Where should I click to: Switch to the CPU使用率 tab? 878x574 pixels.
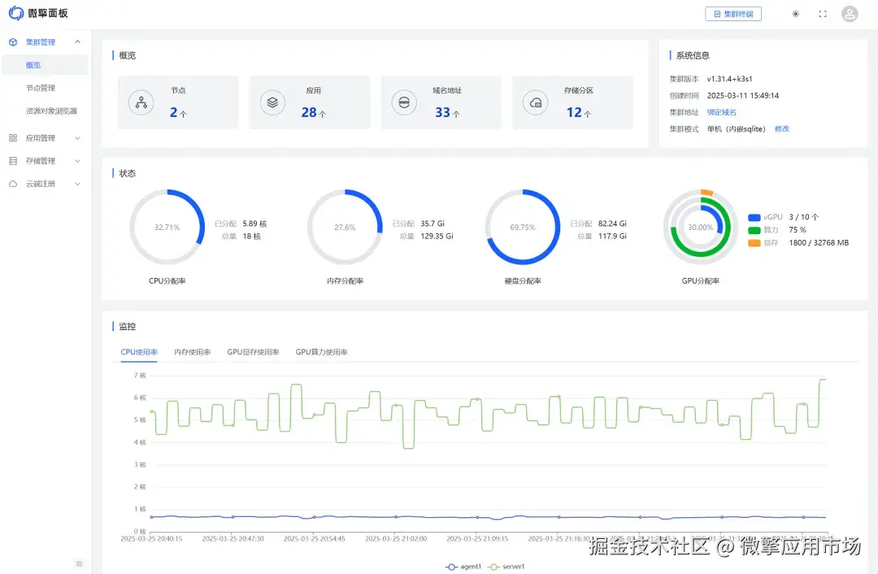point(139,352)
